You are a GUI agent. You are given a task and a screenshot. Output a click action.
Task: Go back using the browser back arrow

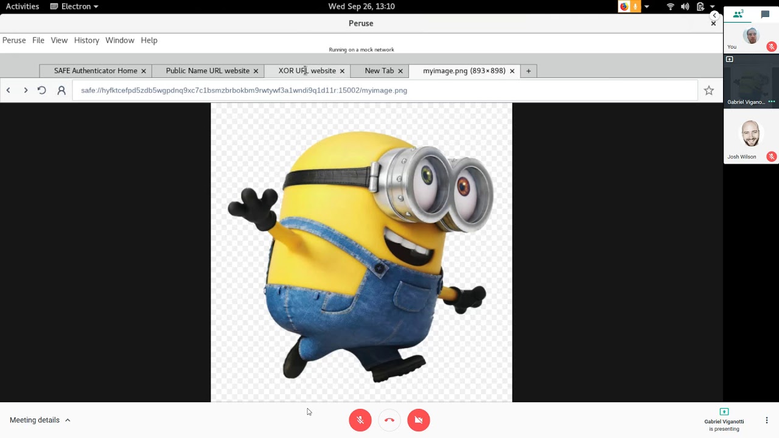[9, 90]
